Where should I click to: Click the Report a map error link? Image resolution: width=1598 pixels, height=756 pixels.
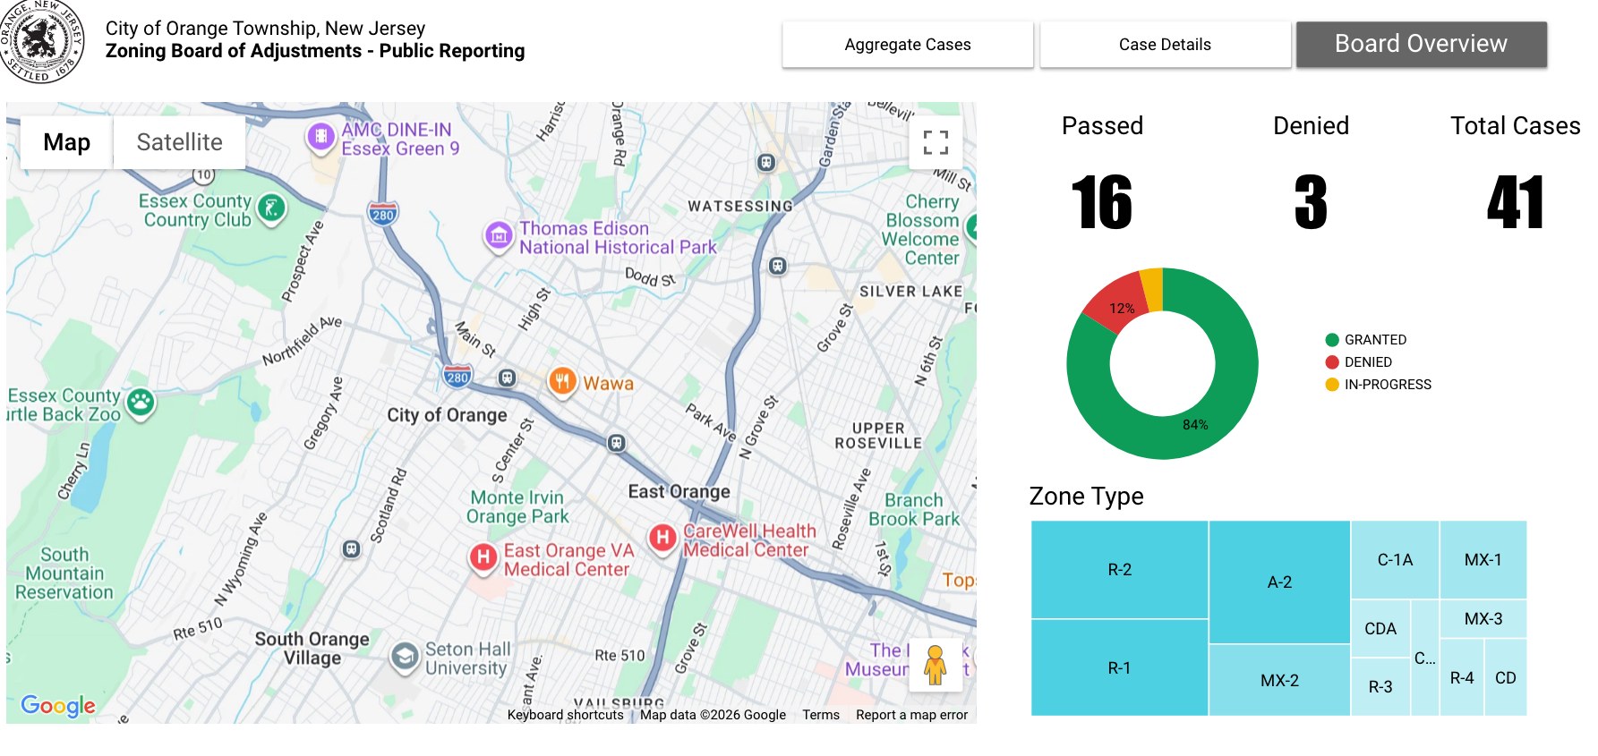click(911, 715)
